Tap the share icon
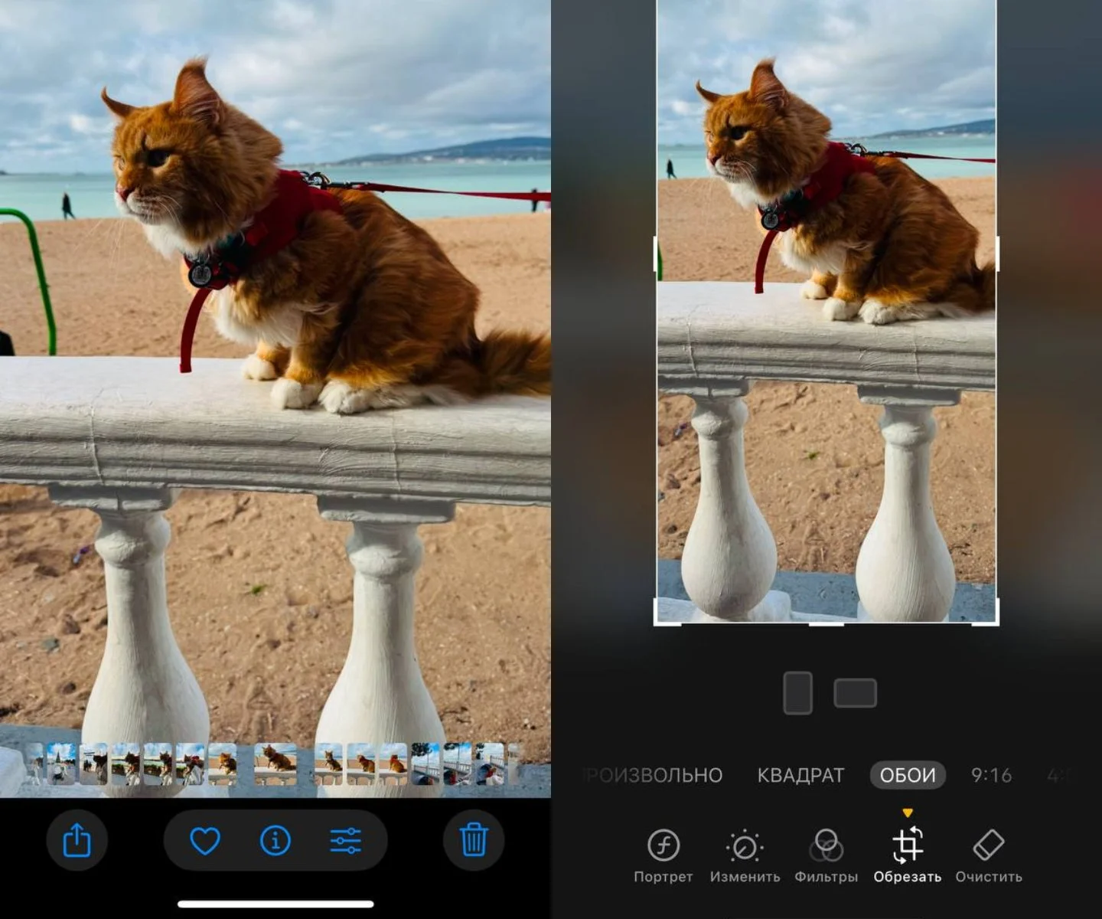This screenshot has width=1102, height=919. (x=77, y=840)
